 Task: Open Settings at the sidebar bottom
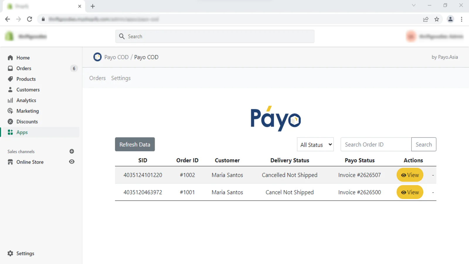coord(25,253)
